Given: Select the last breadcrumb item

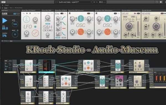Looking at the screenshot, I should [19, 8].
